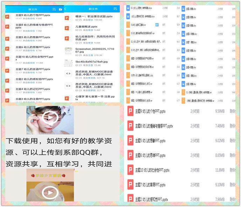This screenshot has height=207, width=241.
Task: Click the folder icon in left header
Action: (60, 9)
